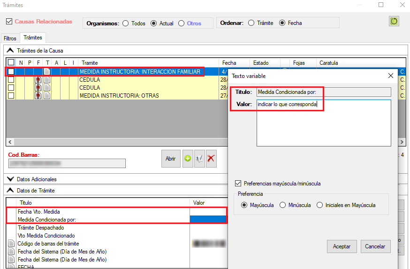The height and width of the screenshot is (269, 410).
Task: Click document icon in MEDIDA INSTRUCTORIA: INTERACCION FAMILIAR row
Action: tap(47, 72)
